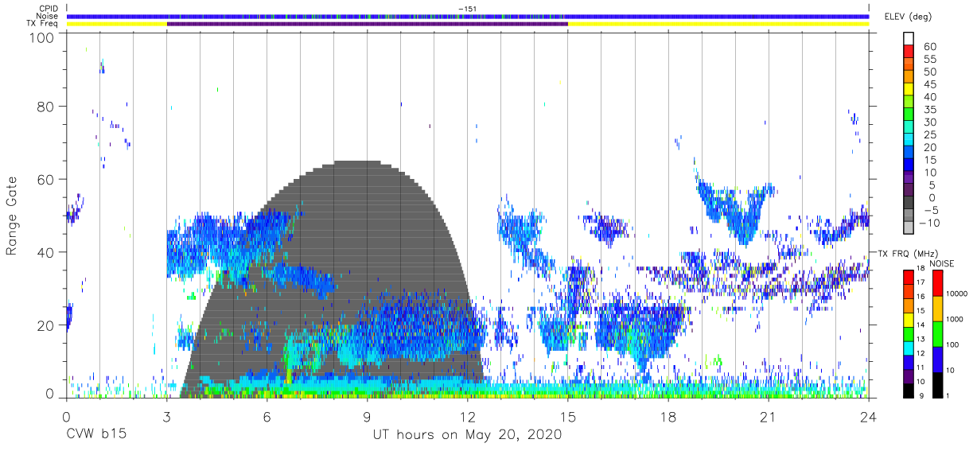The height and width of the screenshot is (451, 977).
Task: Click the ELEV (deg) legend title
Action: pos(909,17)
